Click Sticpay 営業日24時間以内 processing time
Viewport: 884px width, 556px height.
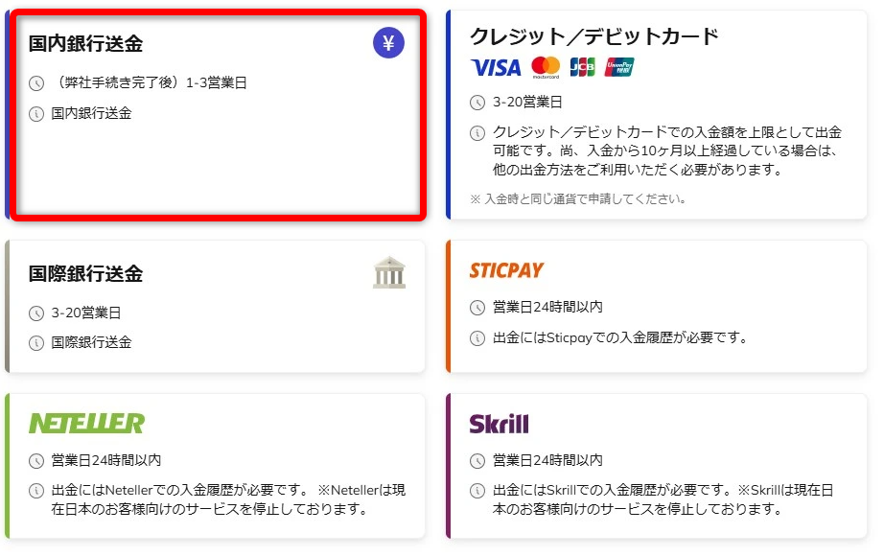(x=547, y=308)
